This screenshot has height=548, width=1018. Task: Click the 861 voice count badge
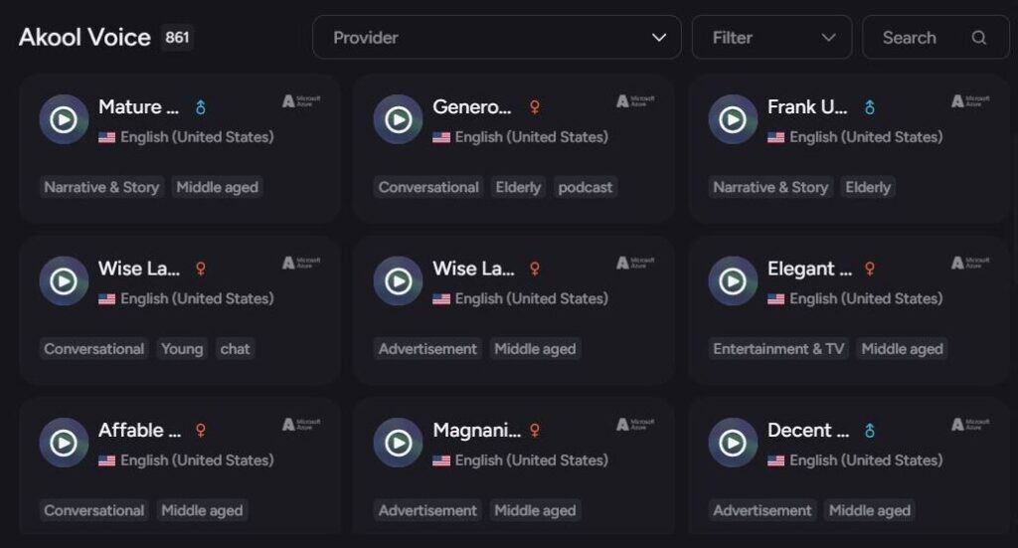tap(177, 38)
